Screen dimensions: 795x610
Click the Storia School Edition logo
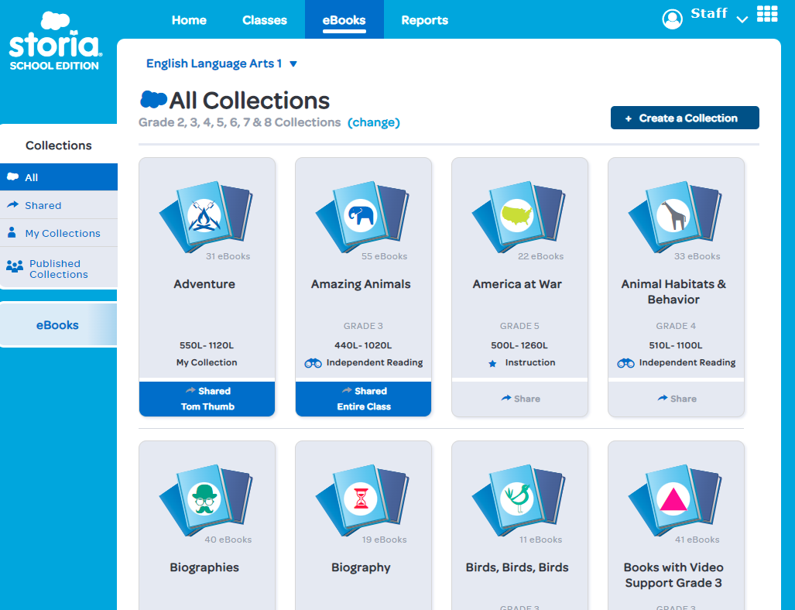[55, 41]
